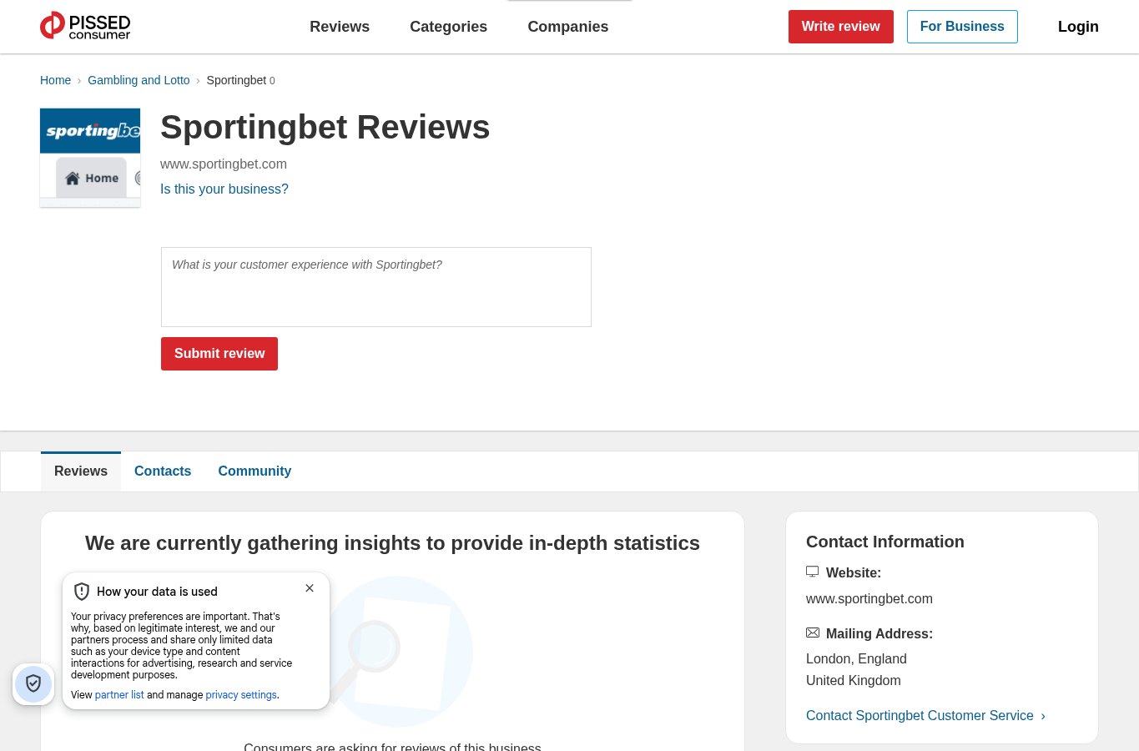Viewport: 1139px width, 751px height.
Task: Open the Companies menu
Action: [x=568, y=27]
